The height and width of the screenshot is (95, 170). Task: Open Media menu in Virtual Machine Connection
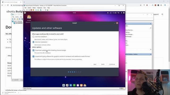(x=34, y=8)
